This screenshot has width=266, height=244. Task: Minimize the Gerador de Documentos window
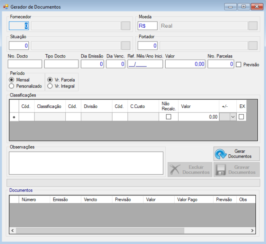click(x=230, y=7)
